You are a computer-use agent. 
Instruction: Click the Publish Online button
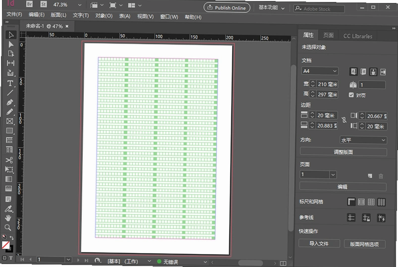[227, 7]
